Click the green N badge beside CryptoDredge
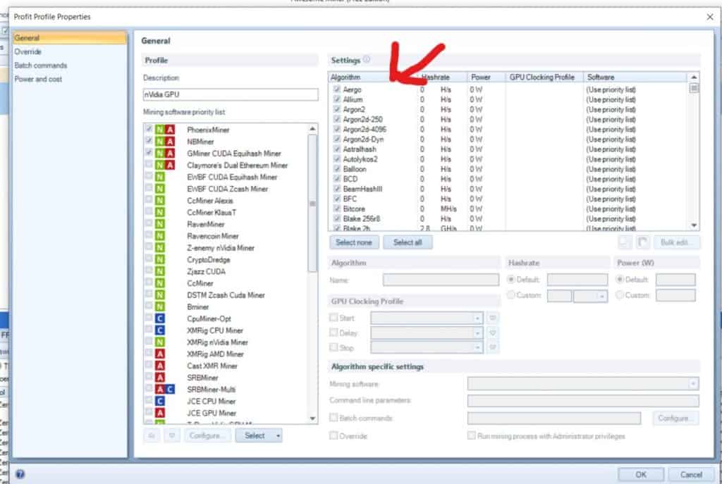This screenshot has width=722, height=484. pyautogui.click(x=160, y=259)
